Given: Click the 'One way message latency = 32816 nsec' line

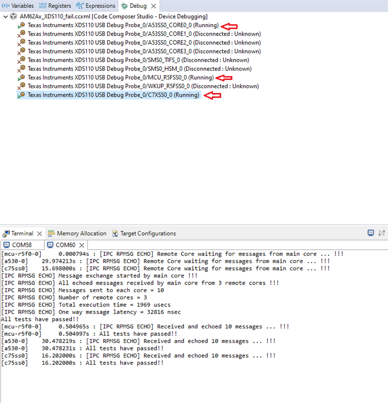Looking at the screenshot, I should (x=91, y=312).
